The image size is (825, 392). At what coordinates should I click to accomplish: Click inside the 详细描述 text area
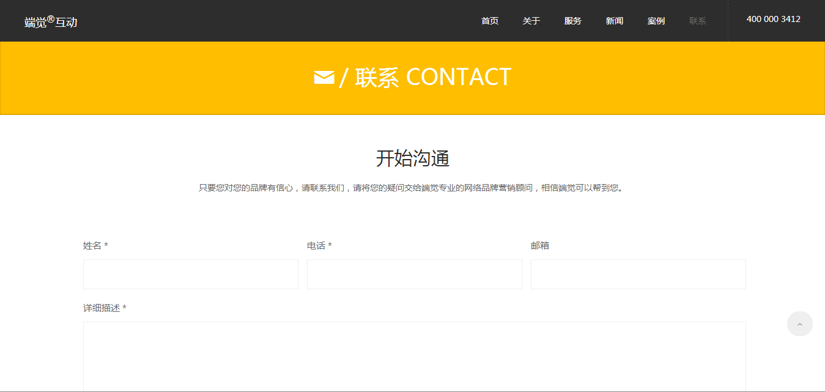pos(415,357)
